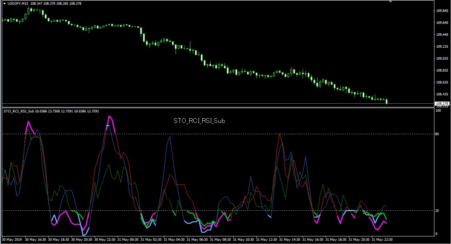The height and width of the screenshot is (244, 451).
Task: Click the 109.035 price scale label
Action: [x=442, y=59]
